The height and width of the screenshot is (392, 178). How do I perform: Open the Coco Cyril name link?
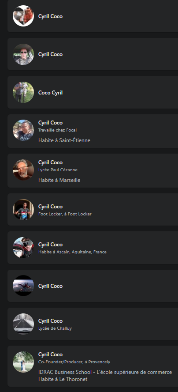[x=50, y=93]
